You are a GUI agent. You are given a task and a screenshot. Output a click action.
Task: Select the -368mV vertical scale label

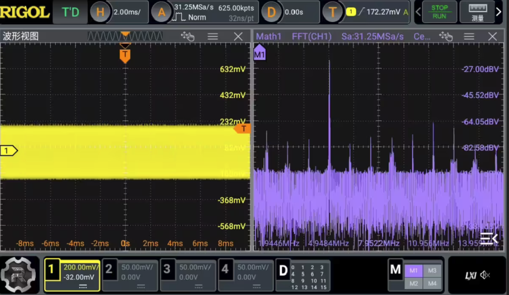pos(232,200)
